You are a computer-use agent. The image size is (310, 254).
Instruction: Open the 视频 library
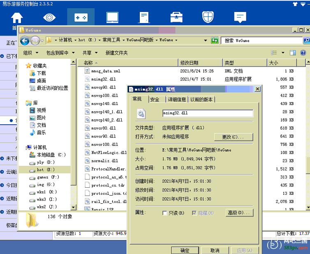click(x=37, y=110)
